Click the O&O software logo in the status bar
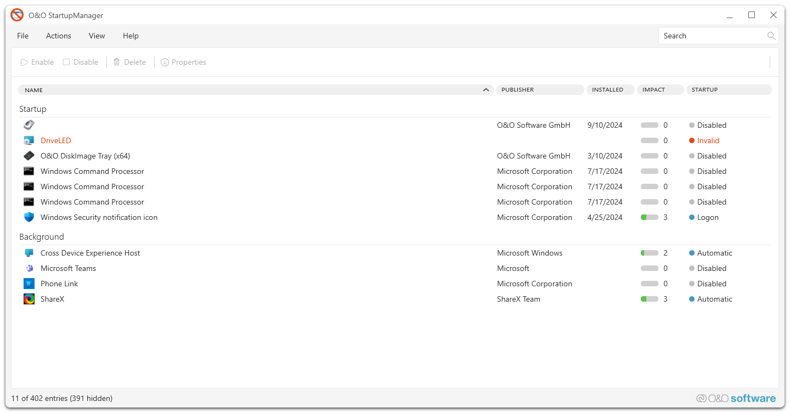This screenshot has width=790, height=413. coord(736,398)
